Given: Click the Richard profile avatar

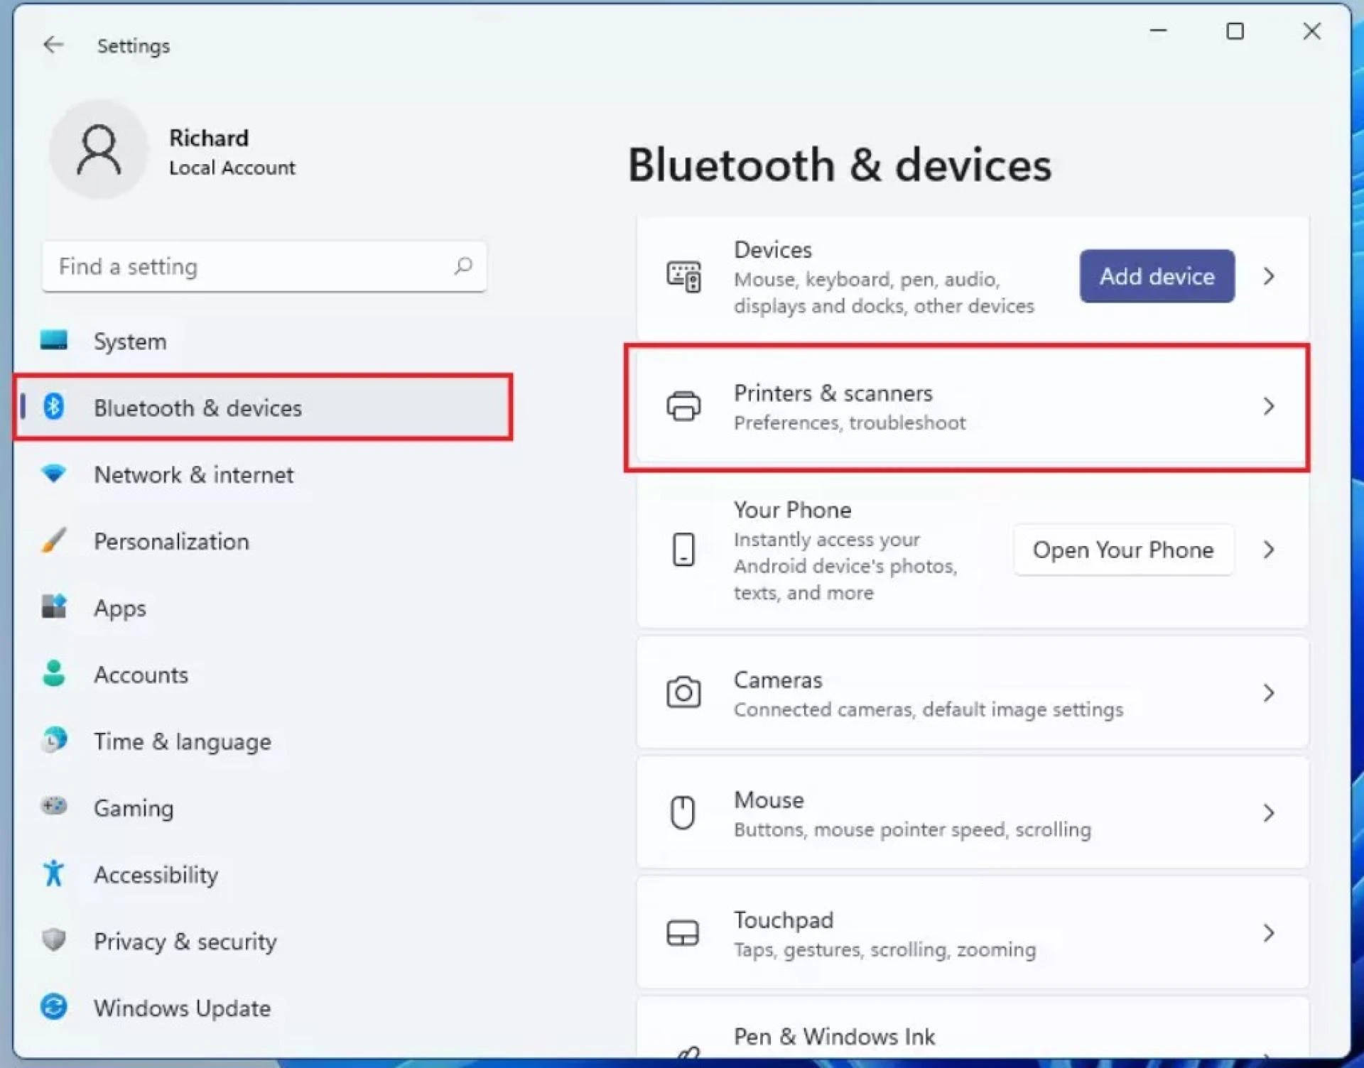Looking at the screenshot, I should tap(99, 149).
